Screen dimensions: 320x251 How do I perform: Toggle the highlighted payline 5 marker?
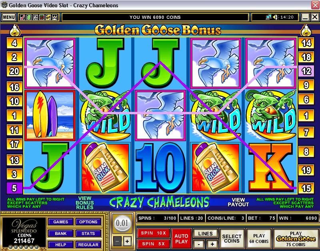click(x=14, y=188)
